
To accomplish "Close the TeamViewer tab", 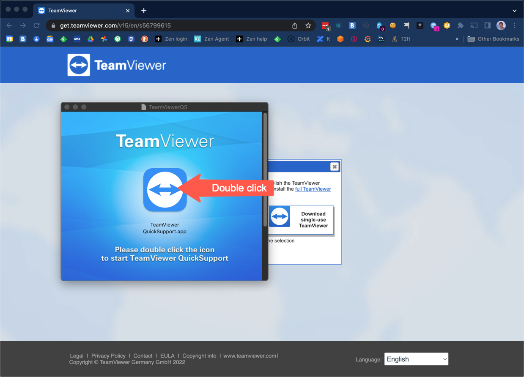I will pyautogui.click(x=128, y=11).
